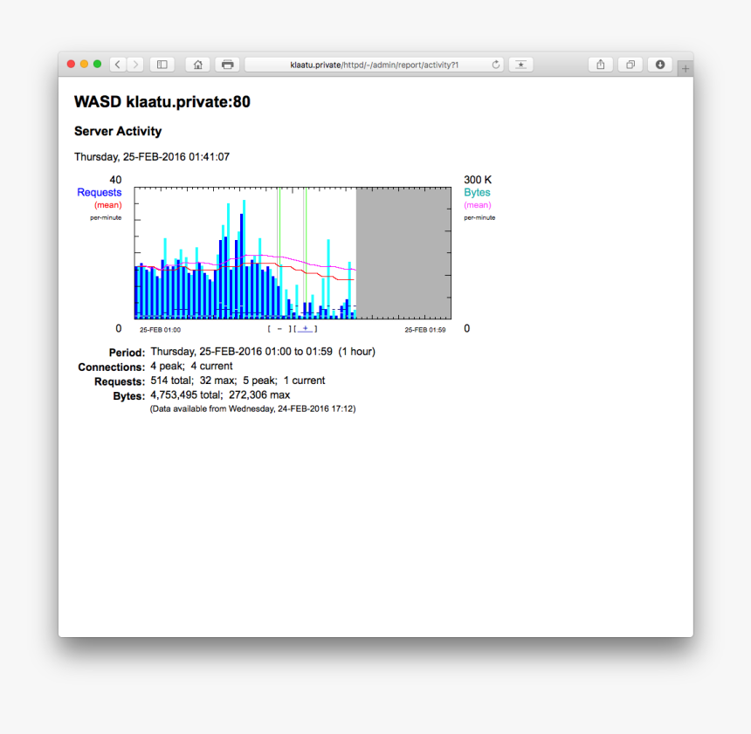The image size is (751, 734).
Task: Click the minus link below the graph
Action: click(x=279, y=329)
